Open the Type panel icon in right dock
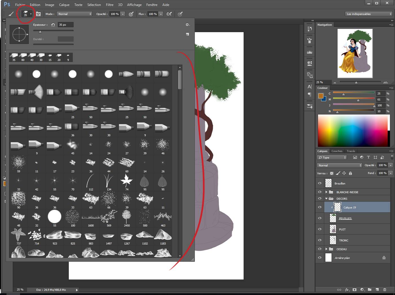 309,87
